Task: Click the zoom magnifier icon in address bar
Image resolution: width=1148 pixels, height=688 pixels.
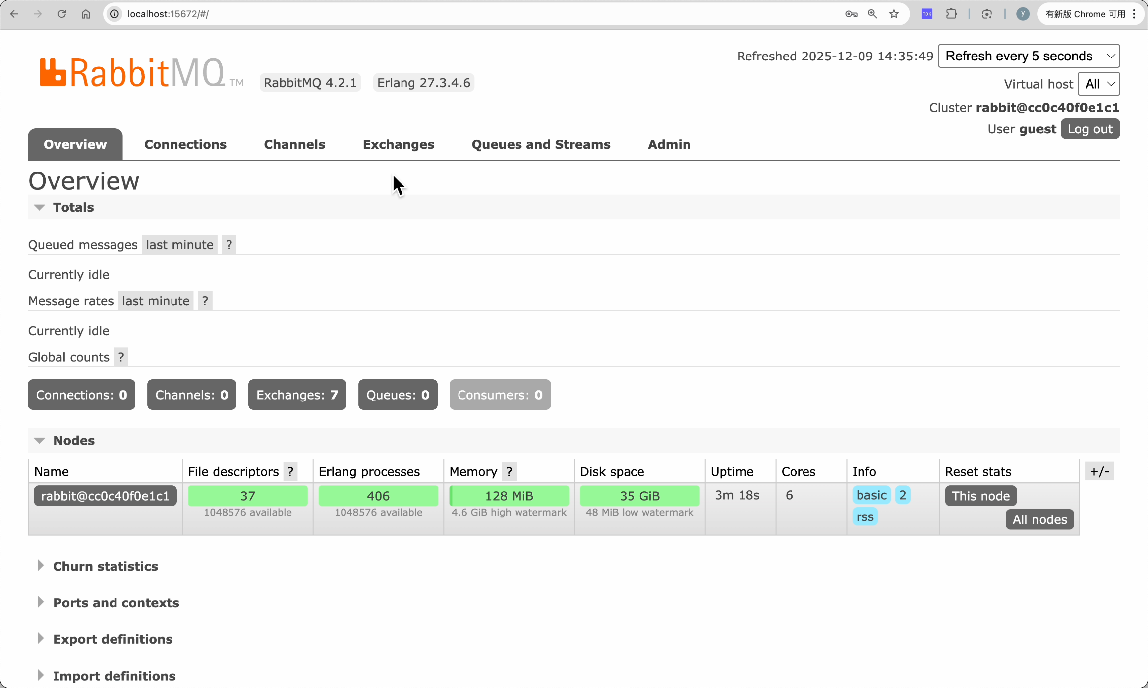Action: (872, 14)
